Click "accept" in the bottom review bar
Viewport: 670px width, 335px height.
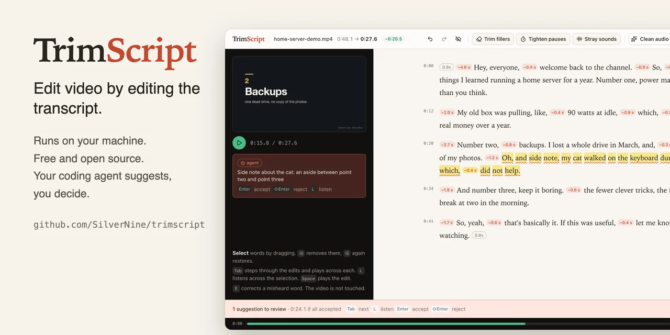(x=420, y=309)
